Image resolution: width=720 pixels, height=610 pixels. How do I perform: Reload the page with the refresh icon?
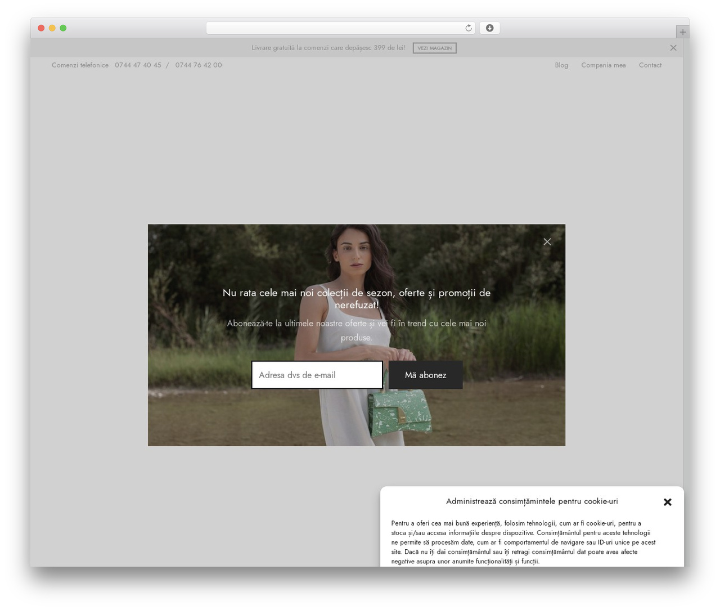tap(468, 28)
